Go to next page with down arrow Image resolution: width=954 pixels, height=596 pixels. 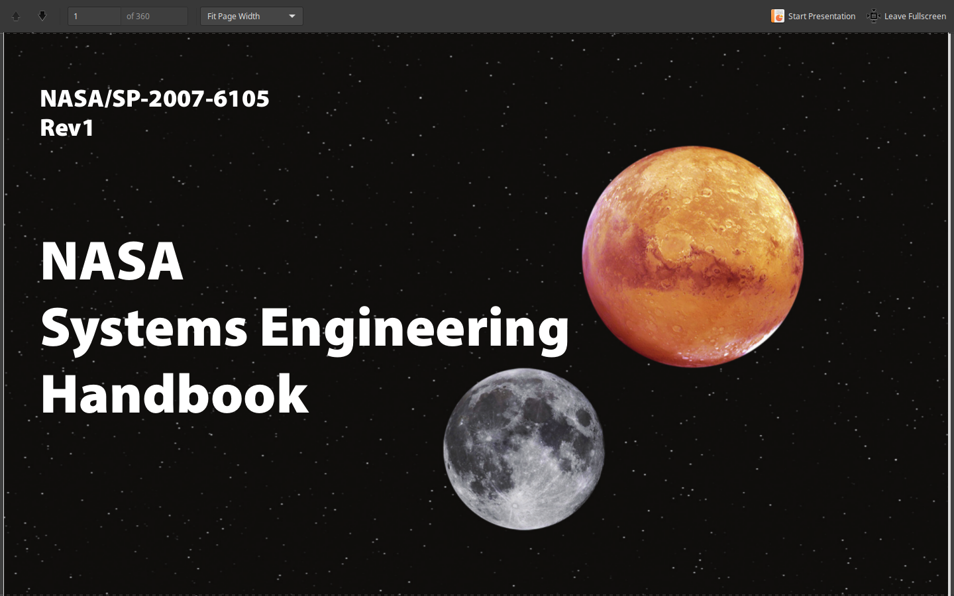(x=42, y=16)
